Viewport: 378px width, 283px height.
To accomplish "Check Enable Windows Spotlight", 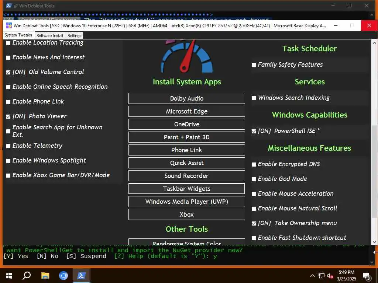I will coord(8,161).
